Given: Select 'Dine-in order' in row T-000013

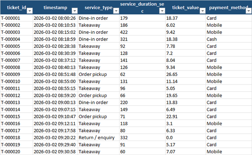Looking at the screenshot, I should (x=99, y=102).
